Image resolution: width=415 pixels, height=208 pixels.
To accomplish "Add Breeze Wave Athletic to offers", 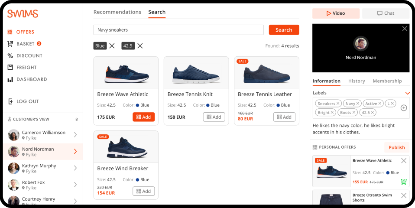I will [x=143, y=117].
